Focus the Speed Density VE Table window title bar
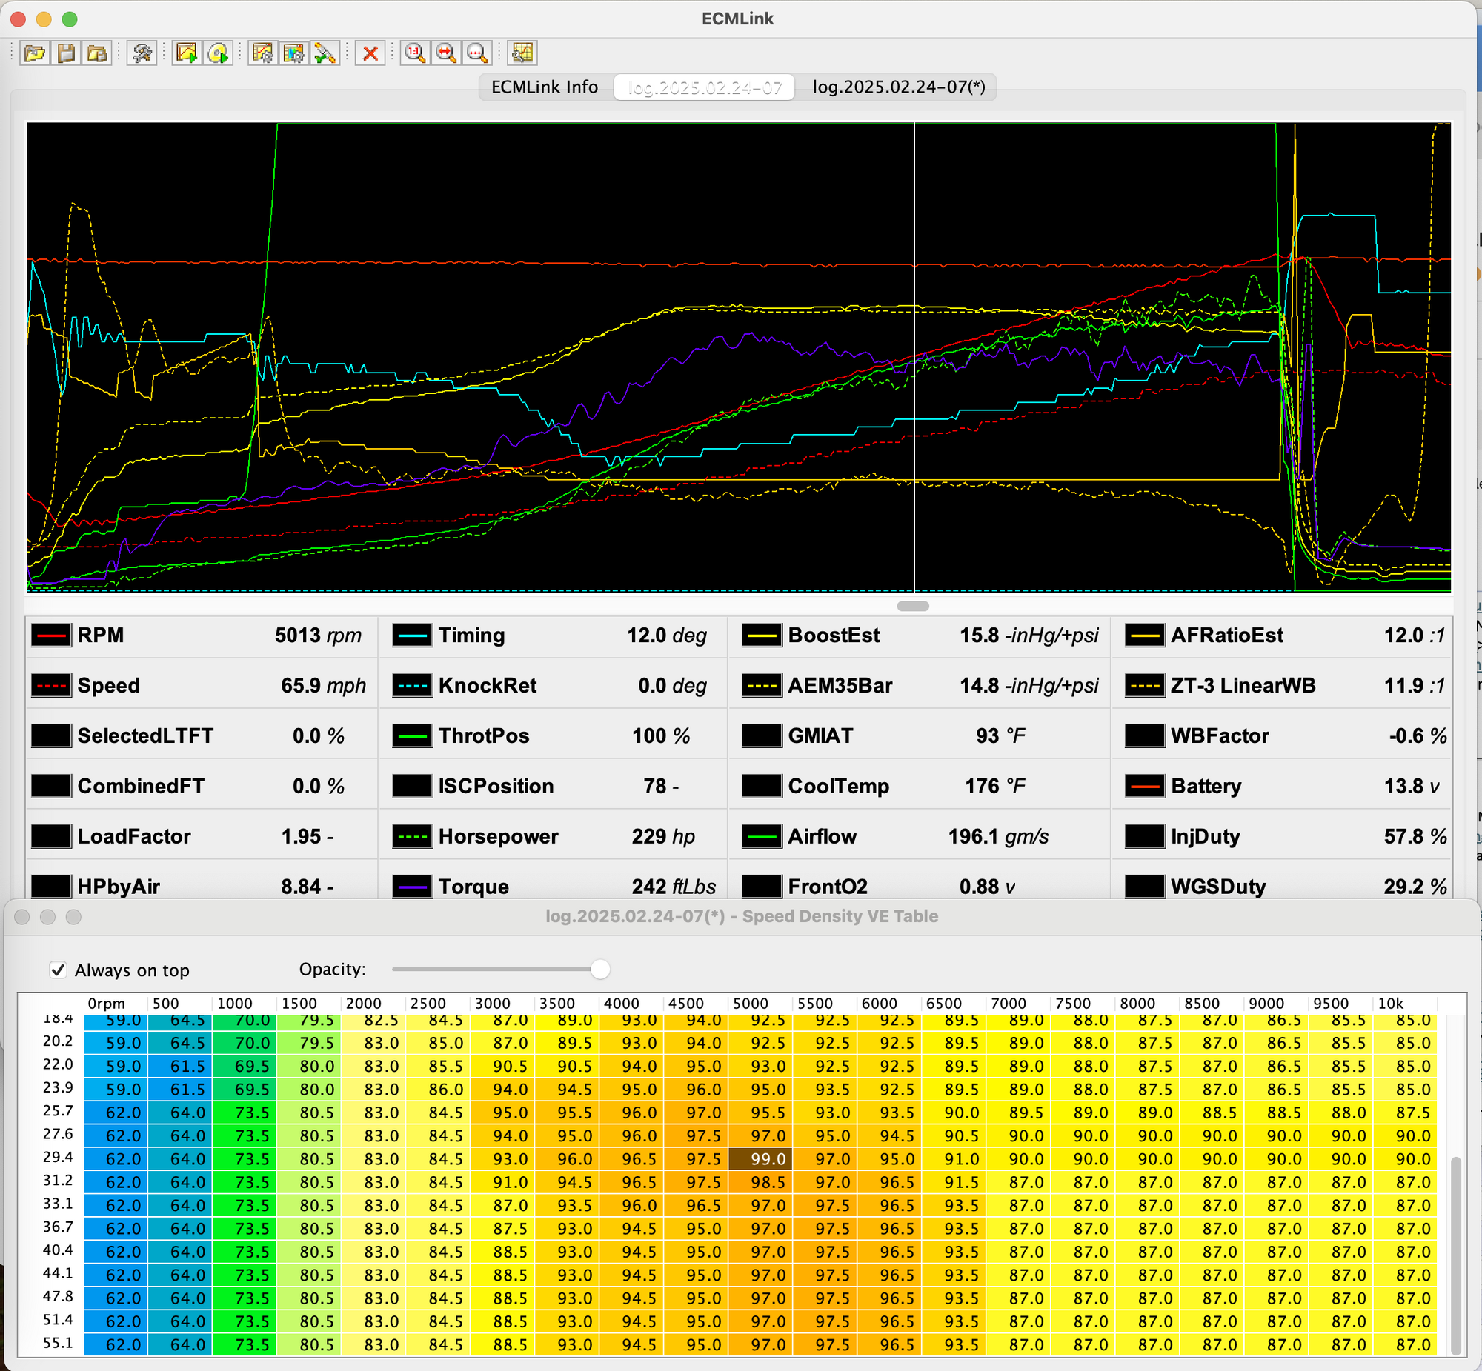Viewport: 1482px width, 1371px height. (742, 916)
